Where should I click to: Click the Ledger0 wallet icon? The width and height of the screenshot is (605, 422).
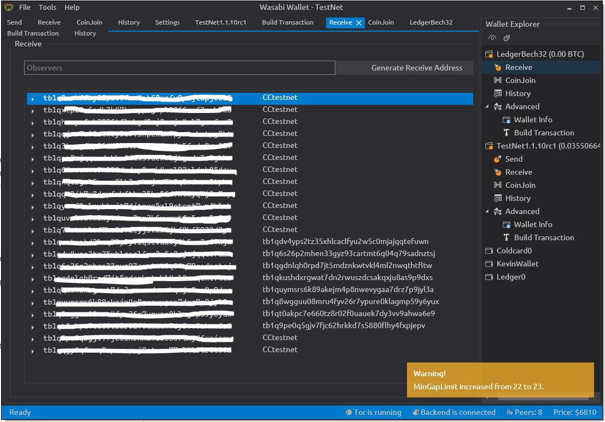[x=489, y=277]
